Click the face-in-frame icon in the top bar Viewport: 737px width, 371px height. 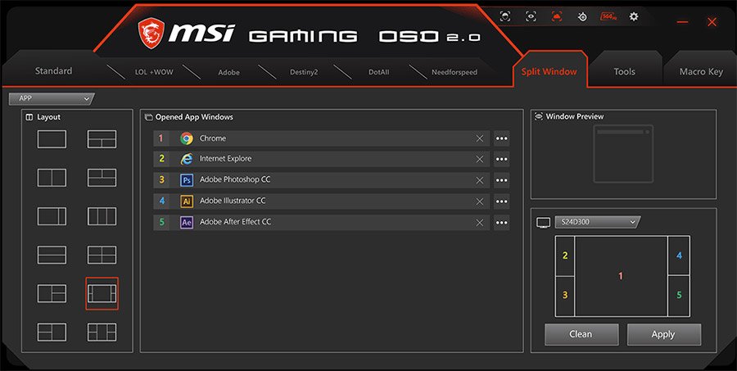[504, 16]
